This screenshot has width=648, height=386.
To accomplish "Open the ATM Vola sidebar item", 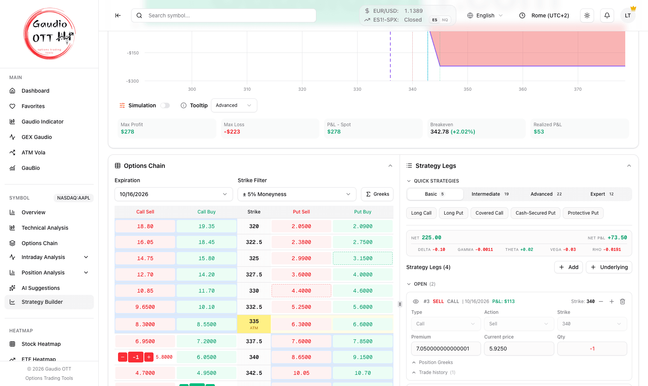I will pyautogui.click(x=49, y=152).
